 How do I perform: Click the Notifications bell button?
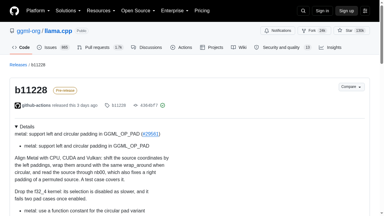point(278,31)
